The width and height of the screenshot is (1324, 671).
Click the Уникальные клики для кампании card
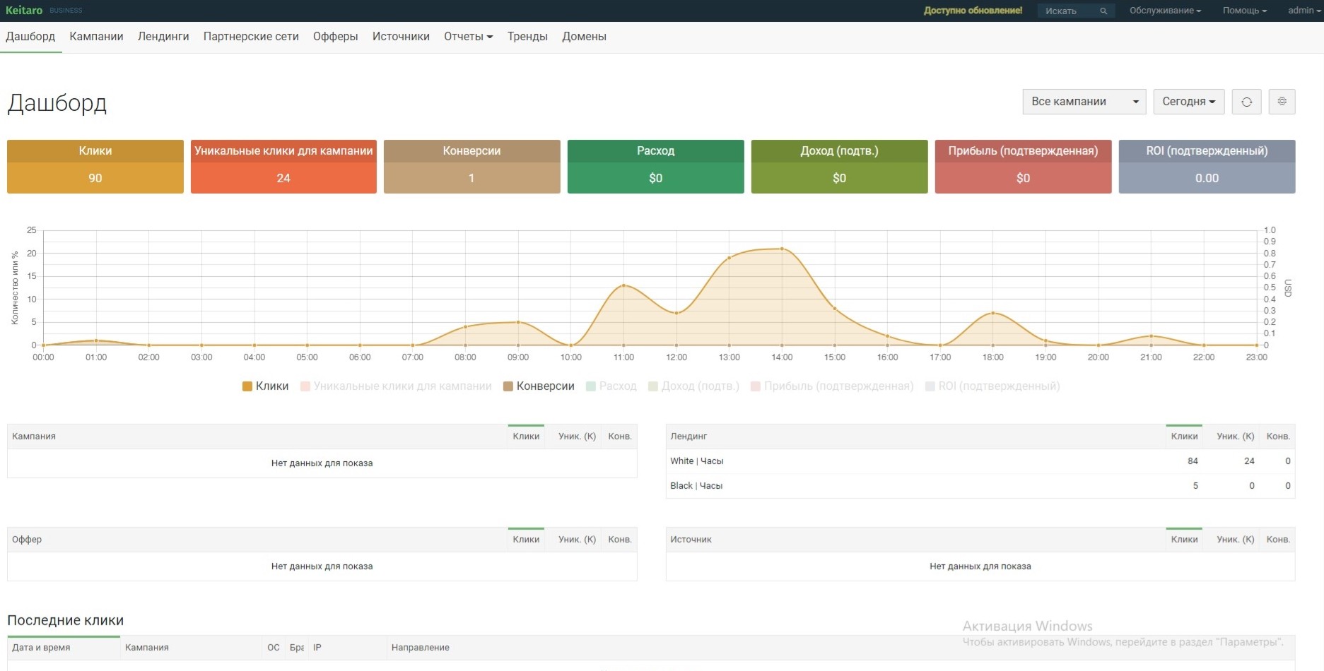tap(283, 167)
